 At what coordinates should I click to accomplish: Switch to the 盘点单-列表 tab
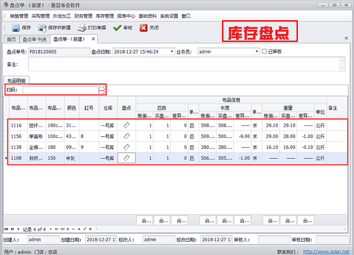(34, 39)
